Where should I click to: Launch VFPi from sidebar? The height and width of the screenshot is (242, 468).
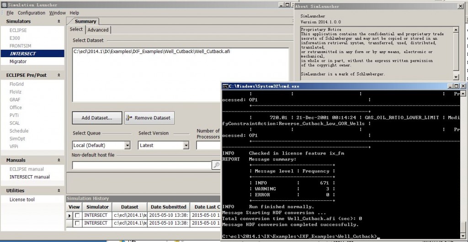pyautogui.click(x=14, y=146)
